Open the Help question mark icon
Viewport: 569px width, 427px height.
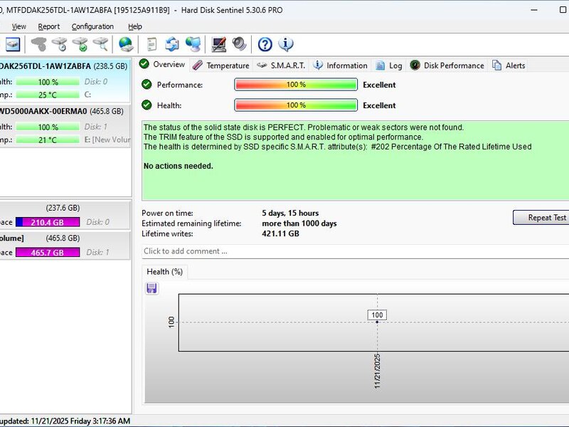coord(265,44)
